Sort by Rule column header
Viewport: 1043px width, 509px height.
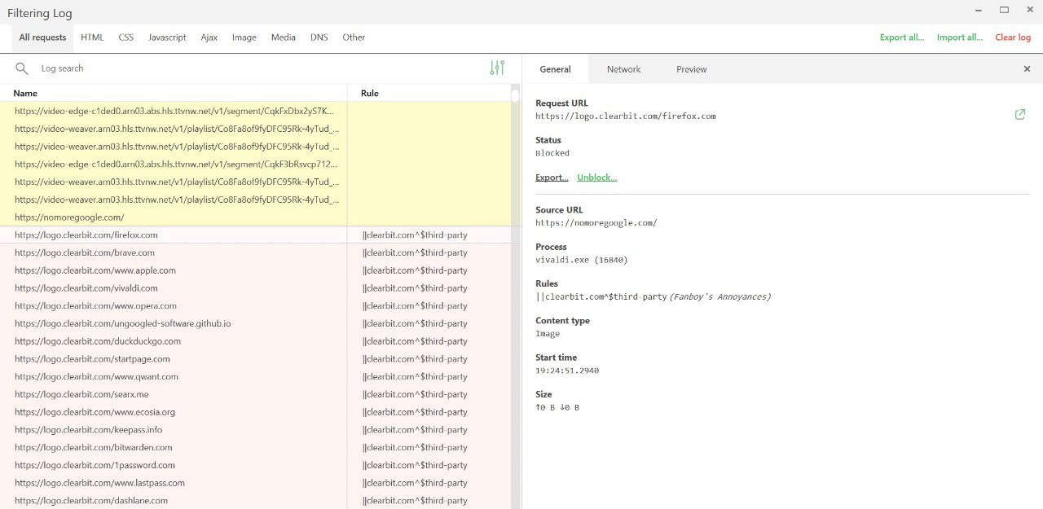pos(370,93)
